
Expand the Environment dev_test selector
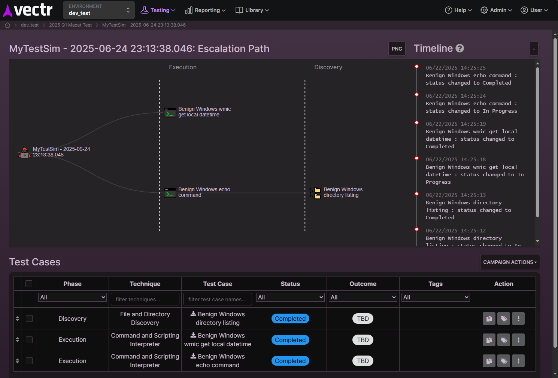(x=99, y=10)
